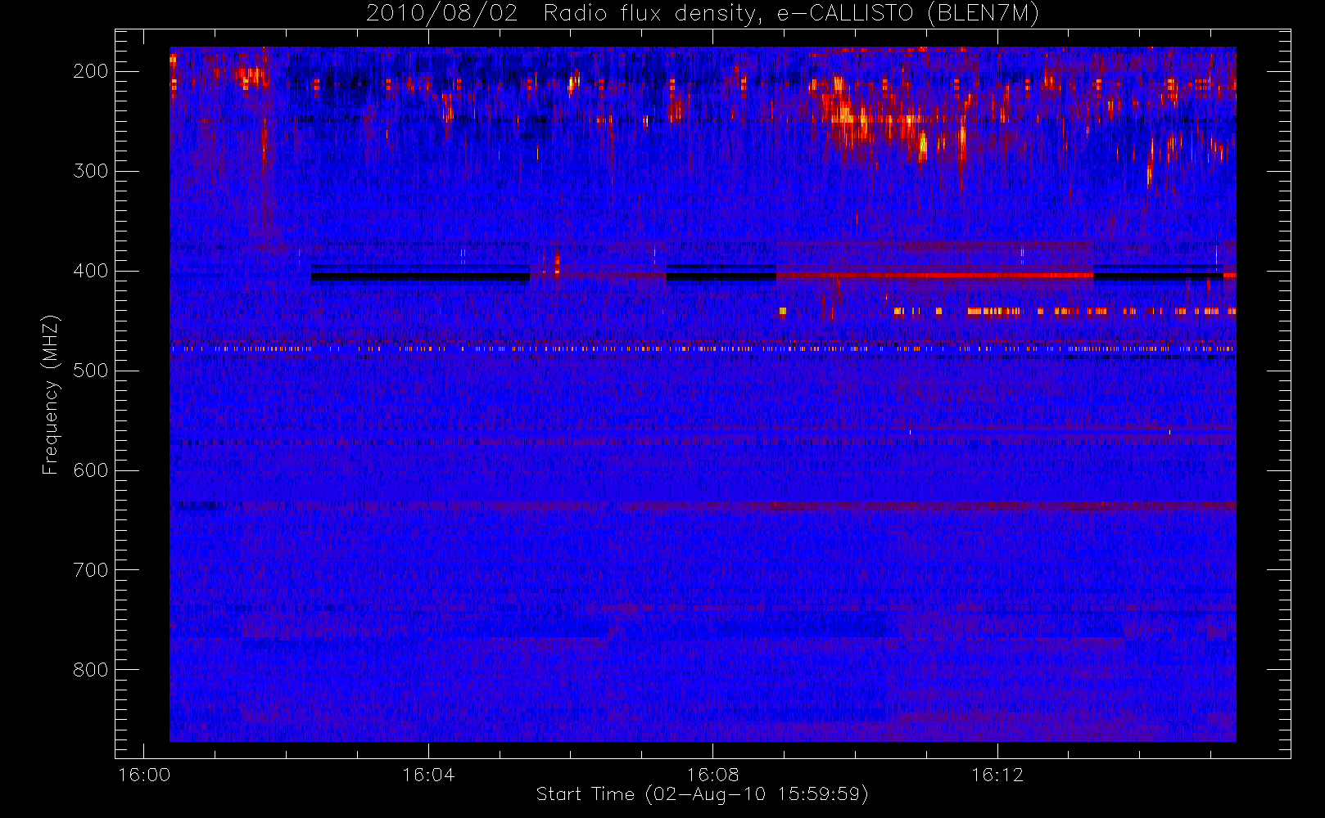Click the 300 frequency tick label
The width and height of the screenshot is (1325, 818).
point(90,171)
